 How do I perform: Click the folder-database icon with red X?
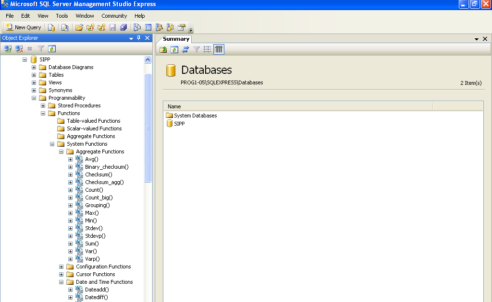(x=101, y=27)
